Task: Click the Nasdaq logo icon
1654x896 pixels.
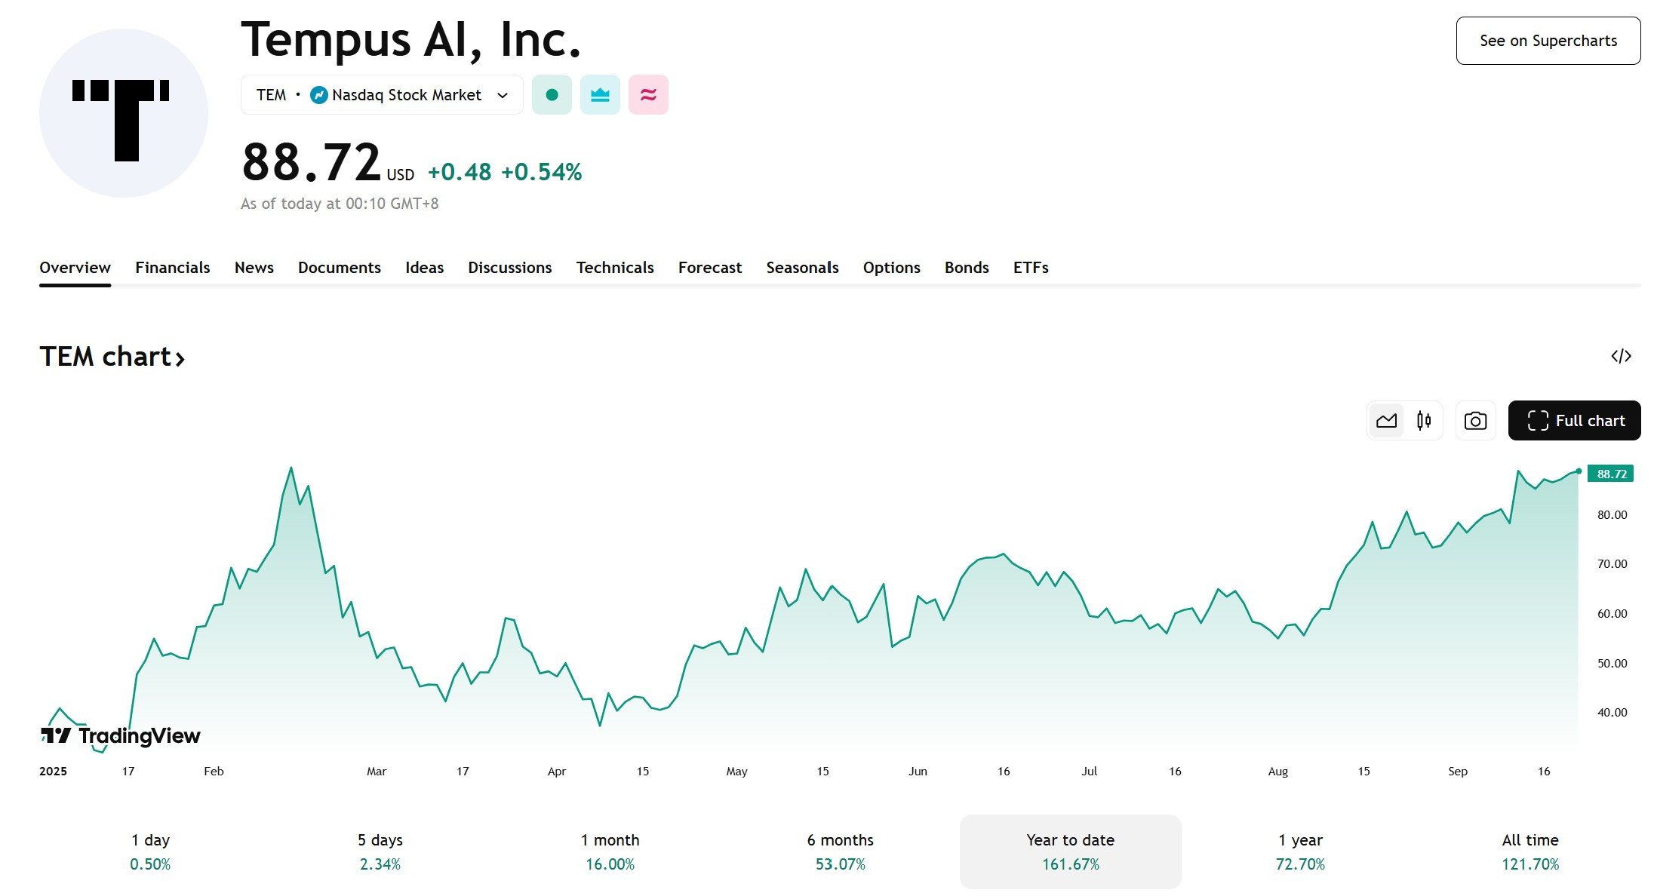Action: (319, 95)
